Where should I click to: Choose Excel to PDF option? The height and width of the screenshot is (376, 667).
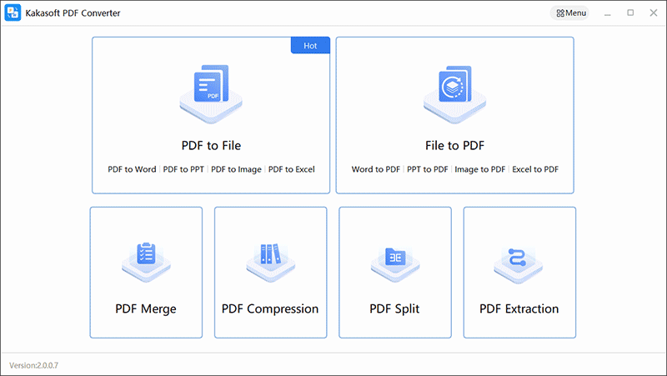[x=535, y=169]
